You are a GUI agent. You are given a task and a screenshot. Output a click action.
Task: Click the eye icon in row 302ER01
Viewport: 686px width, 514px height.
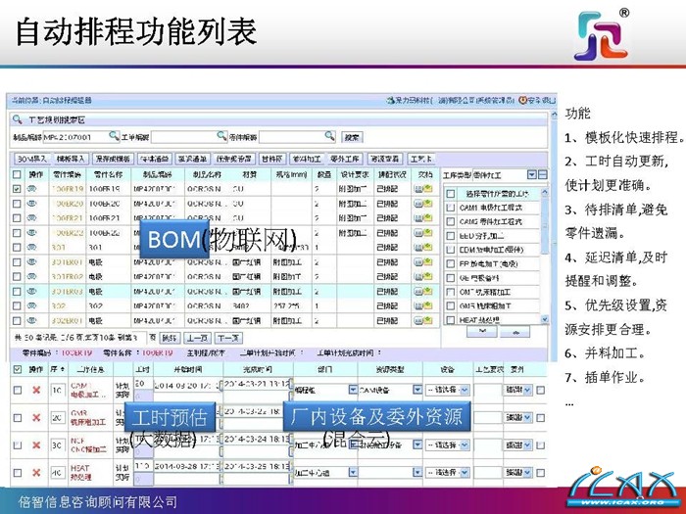click(32, 320)
